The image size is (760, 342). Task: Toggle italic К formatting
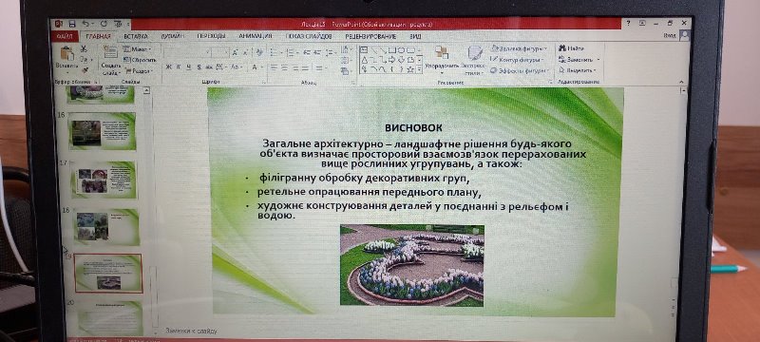point(179,67)
